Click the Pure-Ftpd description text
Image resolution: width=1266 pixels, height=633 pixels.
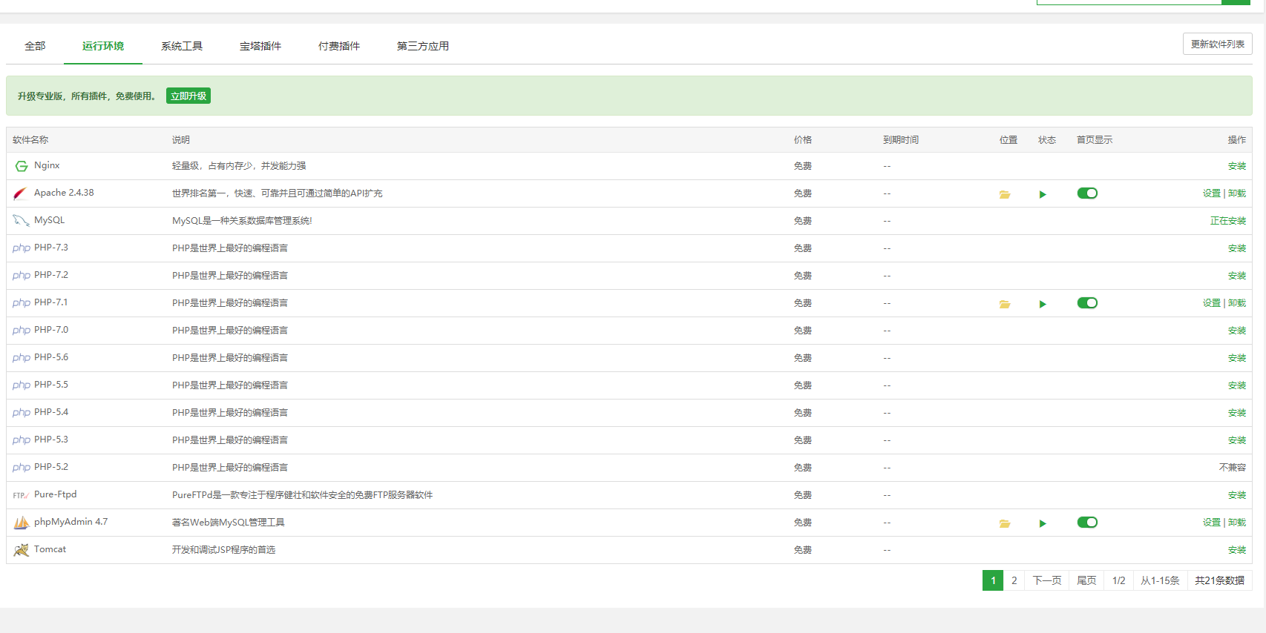302,495
